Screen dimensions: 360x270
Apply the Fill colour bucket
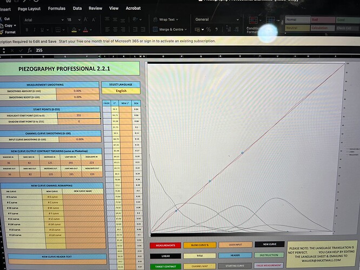74,30
